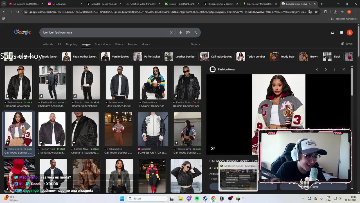The image size is (360, 203).
Task: Clear the search box with the X icon
Action: (x=171, y=32)
